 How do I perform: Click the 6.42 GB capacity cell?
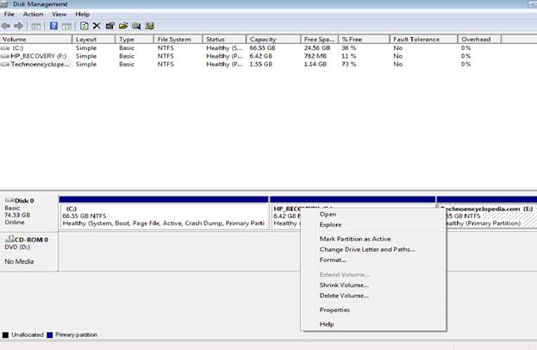[x=260, y=56]
